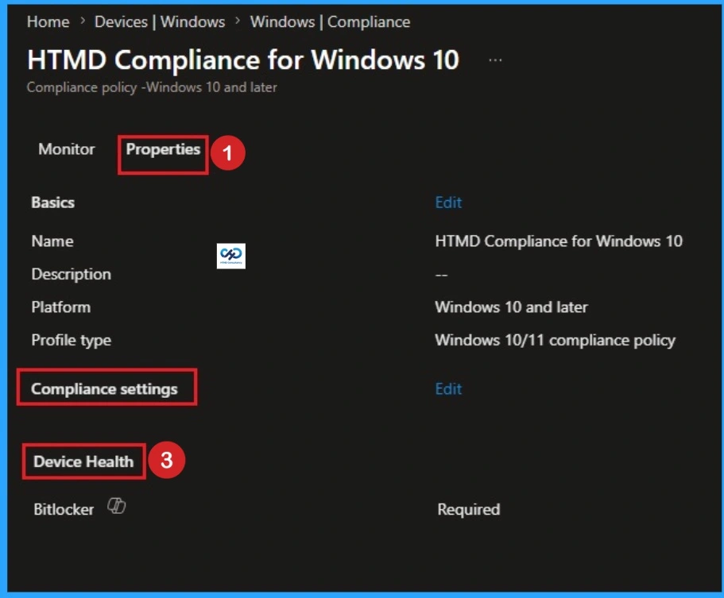724x598 pixels.
Task: Click the Platform field label
Action: point(61,307)
